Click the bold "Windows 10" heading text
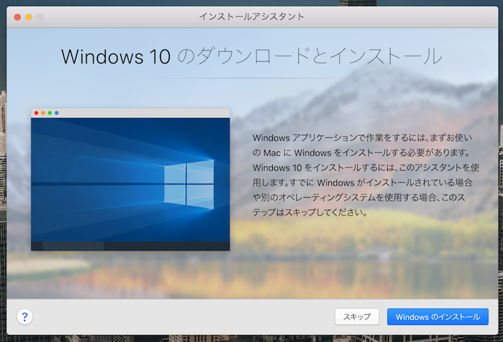This screenshot has width=503, height=342. pyautogui.click(x=116, y=56)
